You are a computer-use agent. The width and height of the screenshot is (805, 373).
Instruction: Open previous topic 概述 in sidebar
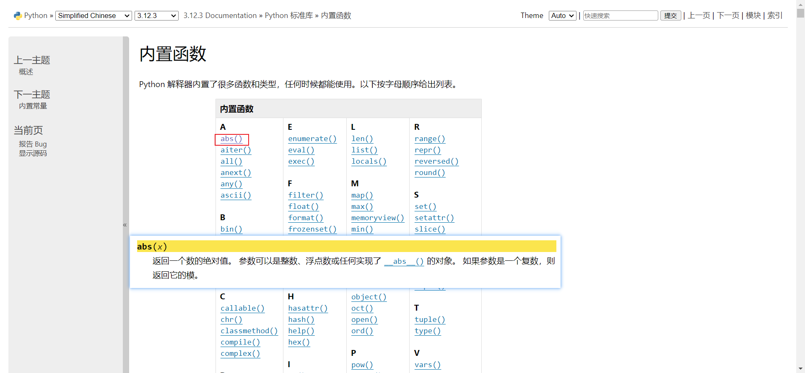[x=26, y=72]
